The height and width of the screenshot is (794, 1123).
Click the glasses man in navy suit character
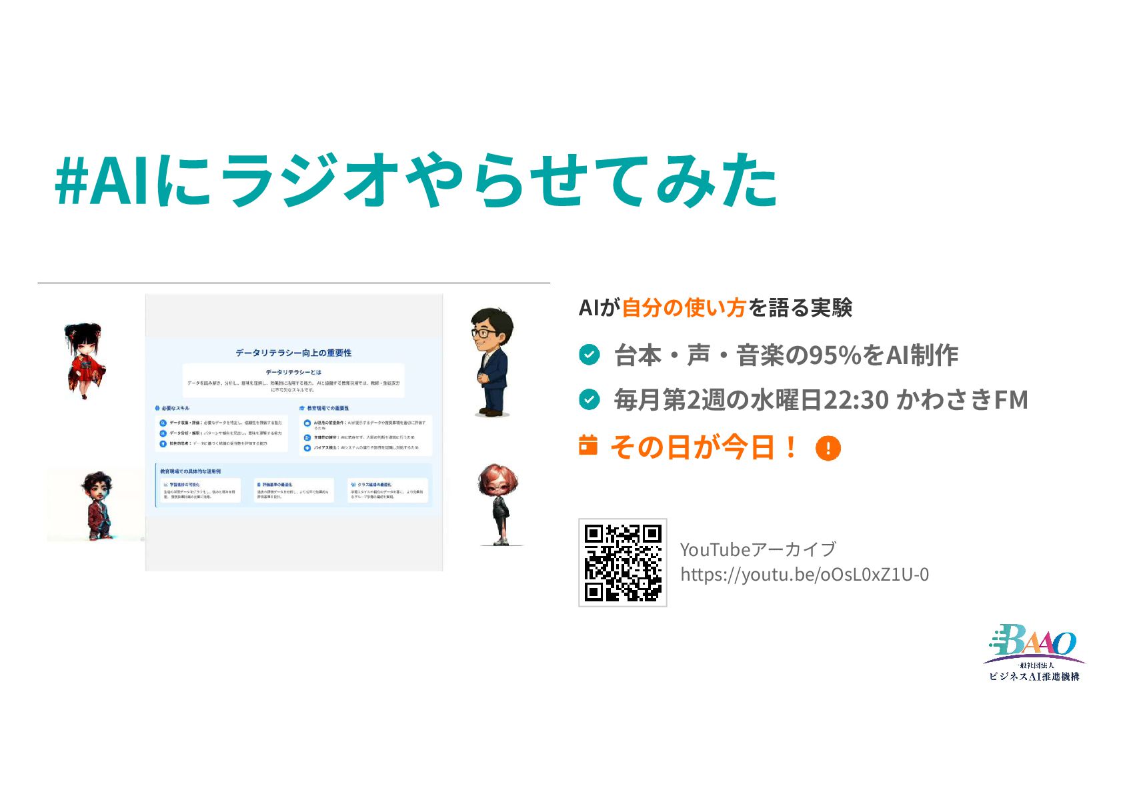(492, 362)
